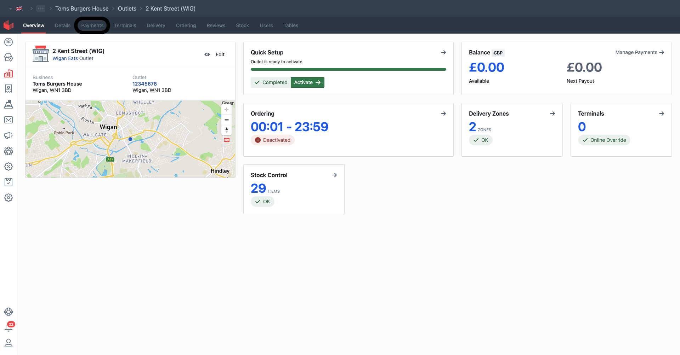
Task: Select the red businesses building icon in sidebar
Action: [x=8, y=73]
